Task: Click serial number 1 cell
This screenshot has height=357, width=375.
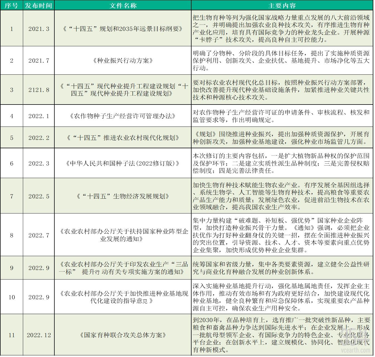Action: click(11, 29)
